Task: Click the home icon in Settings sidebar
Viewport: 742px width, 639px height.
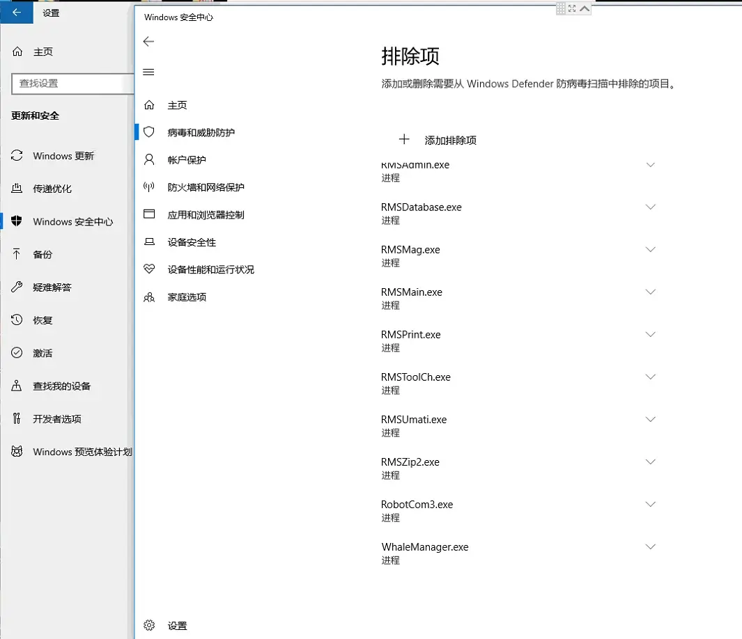Action: point(17,52)
